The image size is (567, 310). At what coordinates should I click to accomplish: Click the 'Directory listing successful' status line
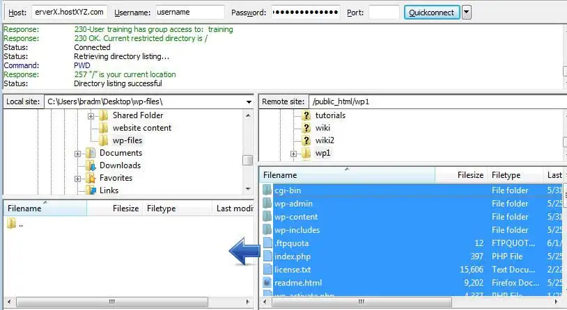(118, 83)
